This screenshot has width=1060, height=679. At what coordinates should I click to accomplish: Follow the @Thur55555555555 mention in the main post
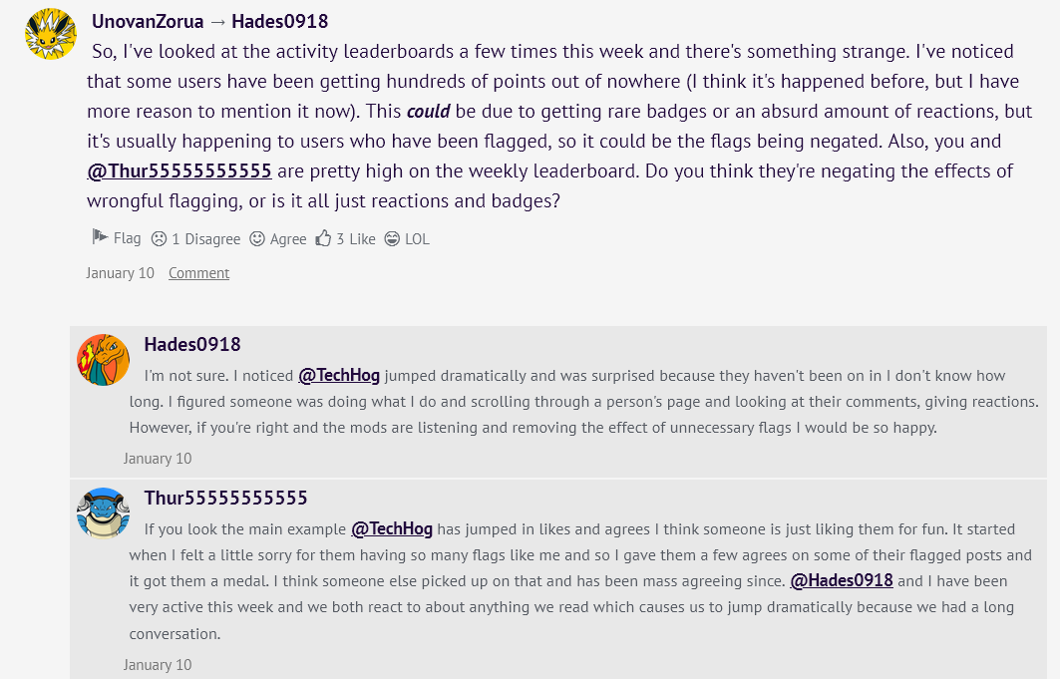(179, 170)
